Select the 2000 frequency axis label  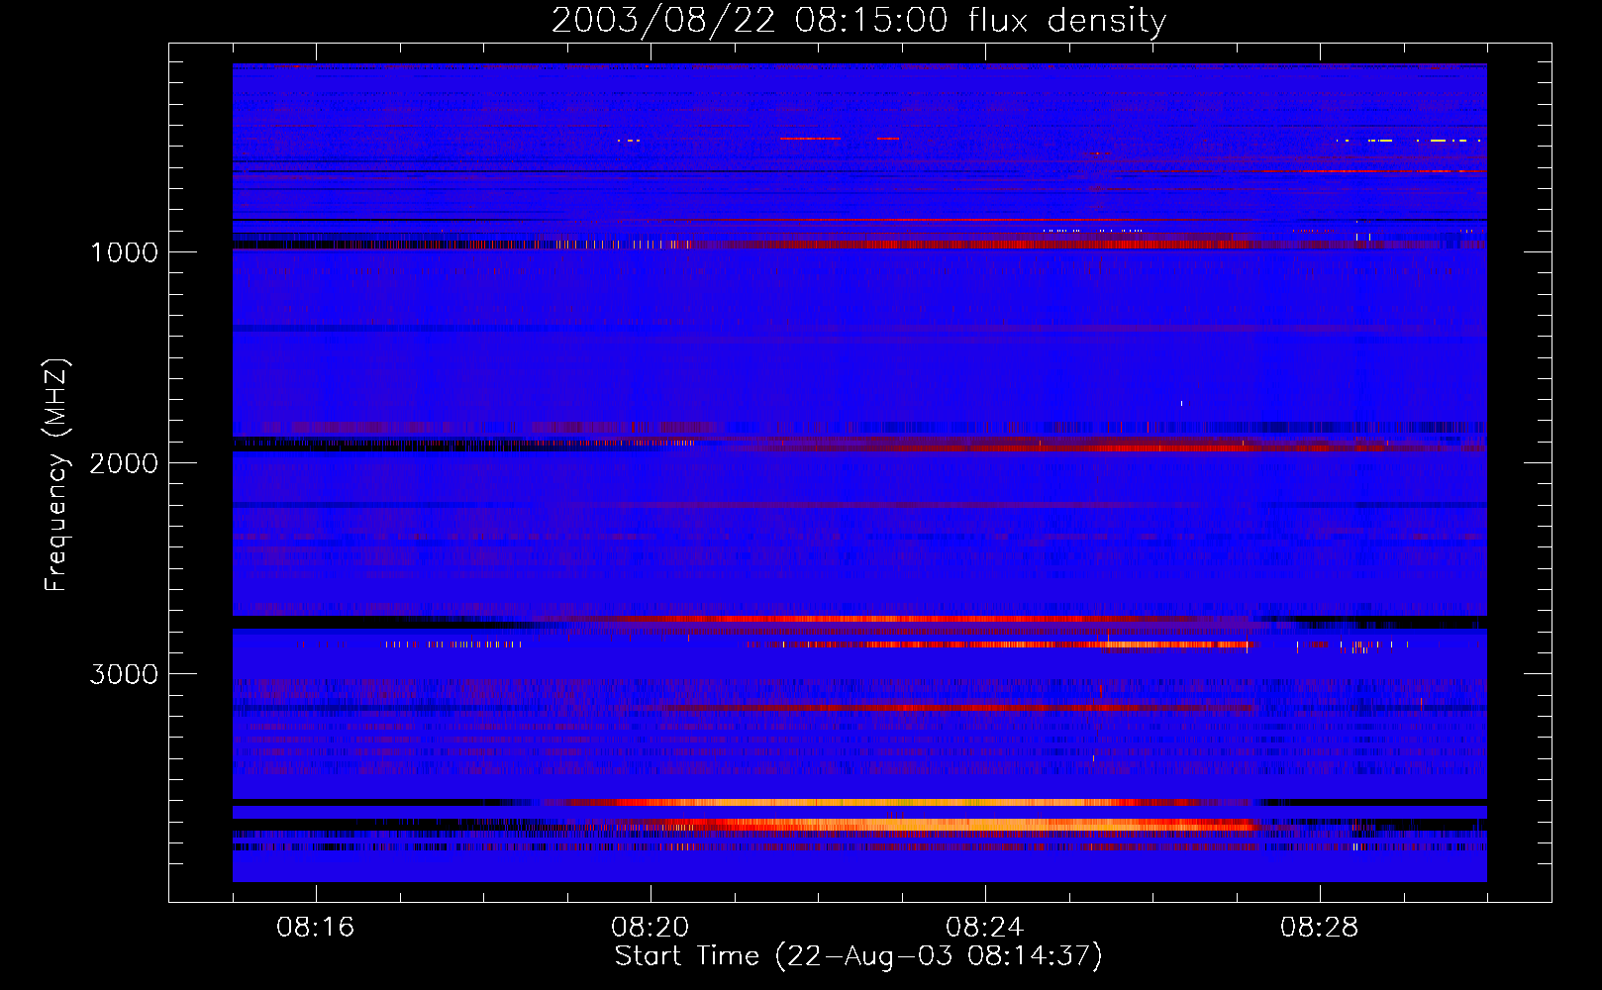(124, 463)
